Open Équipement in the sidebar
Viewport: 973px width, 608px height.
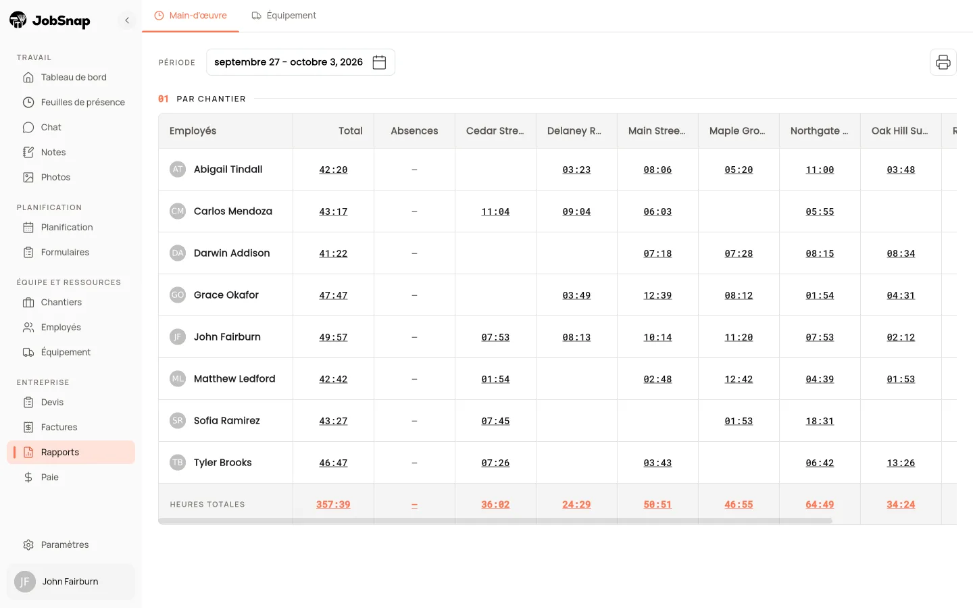71,352
